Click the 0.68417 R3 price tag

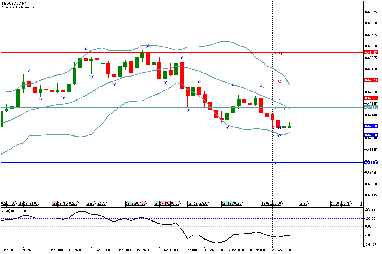click(371, 53)
